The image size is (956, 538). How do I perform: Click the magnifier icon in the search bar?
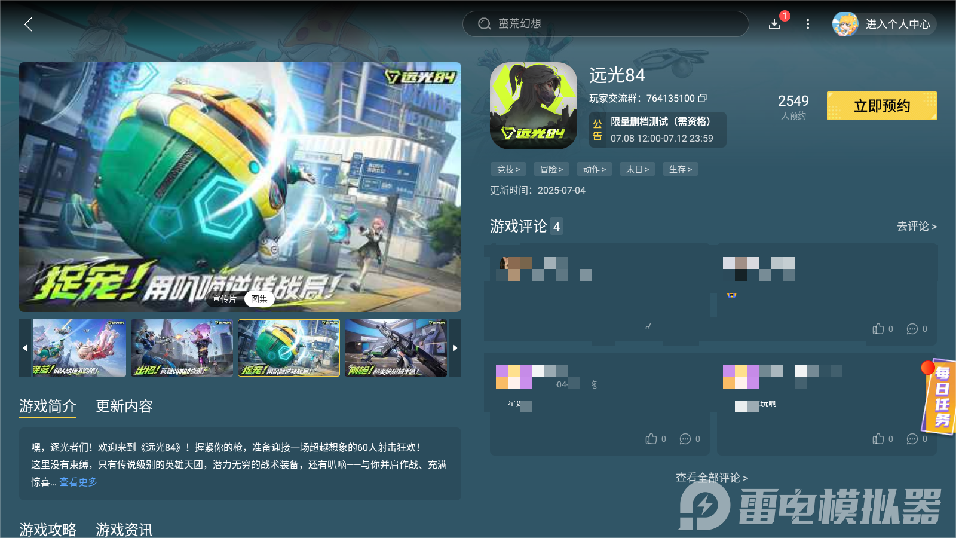tap(484, 24)
